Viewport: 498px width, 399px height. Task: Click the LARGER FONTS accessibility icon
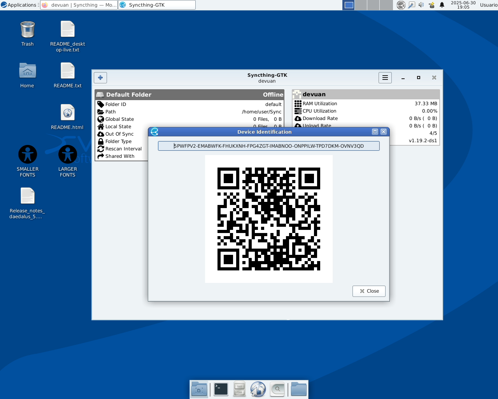(68, 155)
